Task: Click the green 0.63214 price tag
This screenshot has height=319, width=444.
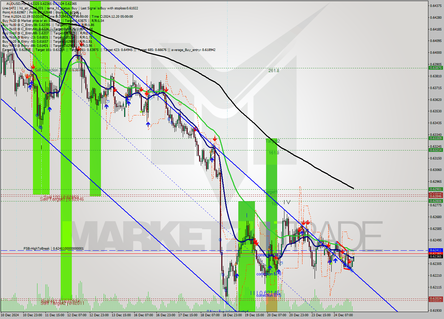Action: [x=436, y=150]
